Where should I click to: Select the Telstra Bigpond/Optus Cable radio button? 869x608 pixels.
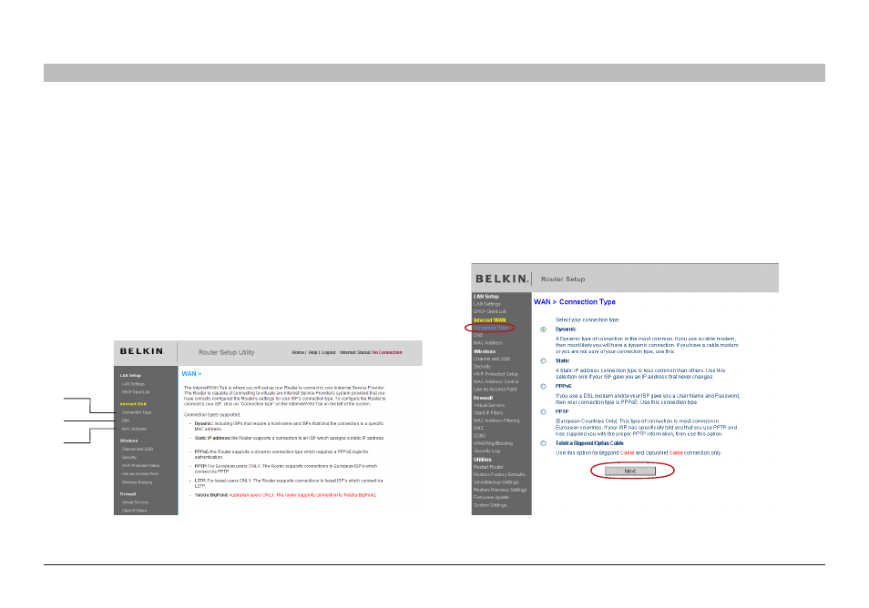pos(543,443)
